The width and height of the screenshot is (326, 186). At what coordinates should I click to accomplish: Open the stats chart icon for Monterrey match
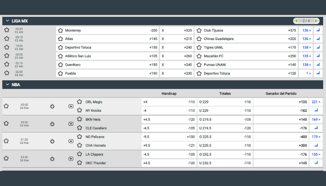point(318,30)
